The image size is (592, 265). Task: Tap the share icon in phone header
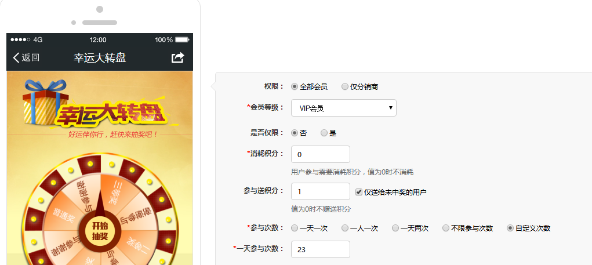[177, 58]
